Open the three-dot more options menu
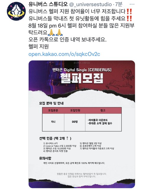 click(x=132, y=4)
